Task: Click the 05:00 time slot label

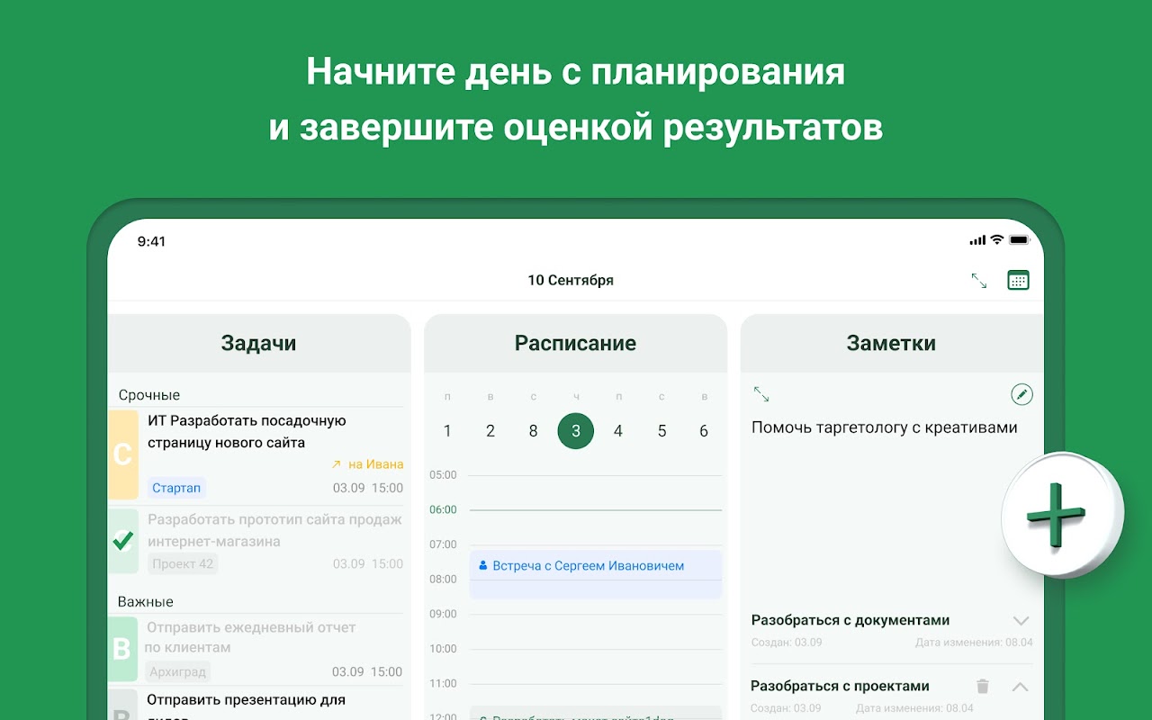Action: 443,474
